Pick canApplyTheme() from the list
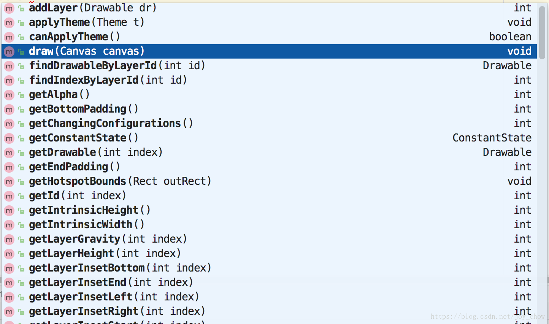 269,37
